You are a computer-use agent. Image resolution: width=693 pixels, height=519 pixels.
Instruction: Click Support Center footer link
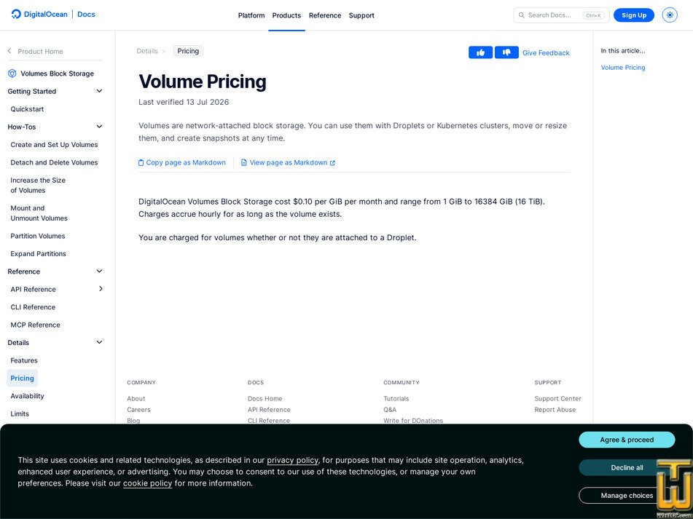[557, 398]
